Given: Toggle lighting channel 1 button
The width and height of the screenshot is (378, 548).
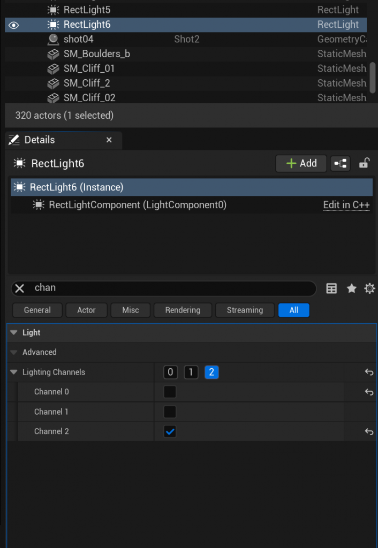Looking at the screenshot, I should pos(191,372).
